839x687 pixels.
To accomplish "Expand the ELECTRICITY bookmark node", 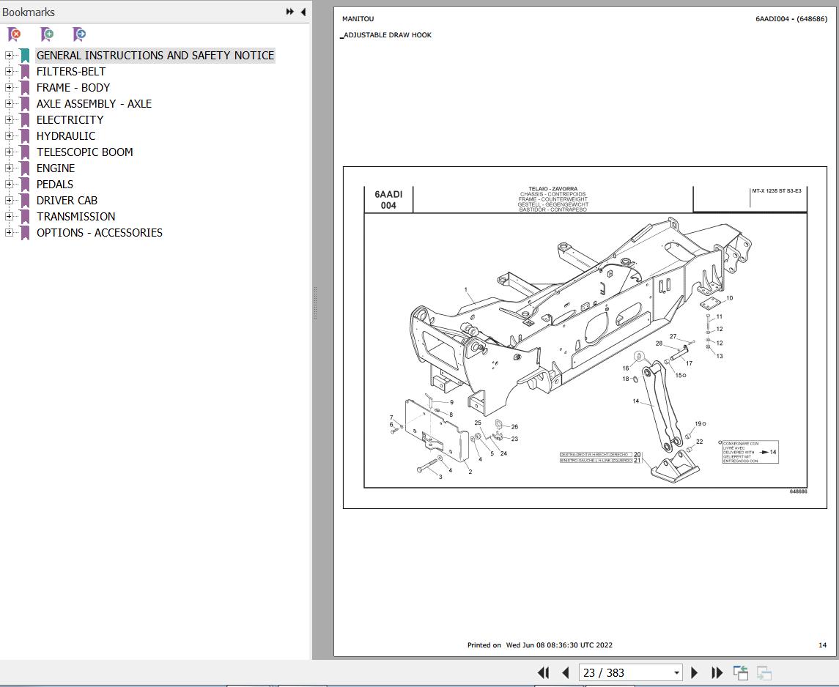I will pyautogui.click(x=9, y=119).
